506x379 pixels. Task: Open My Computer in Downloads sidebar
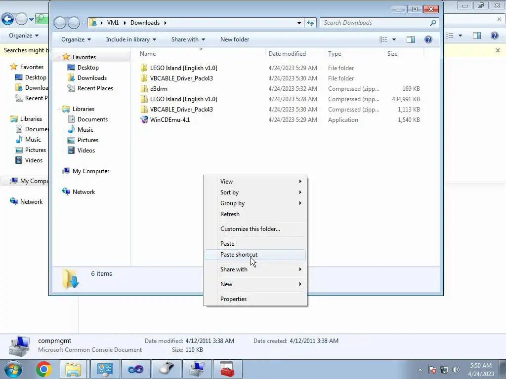click(91, 171)
